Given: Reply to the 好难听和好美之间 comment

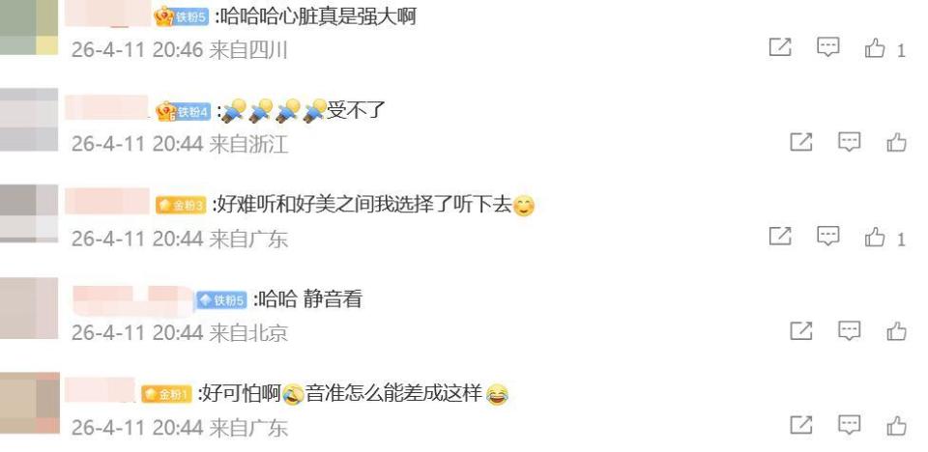Looking at the screenshot, I should coord(828,237).
